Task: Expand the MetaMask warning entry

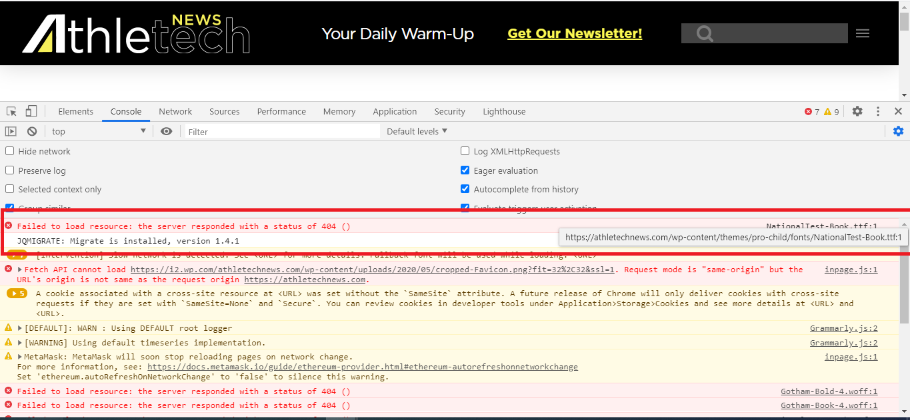Action: [20, 357]
